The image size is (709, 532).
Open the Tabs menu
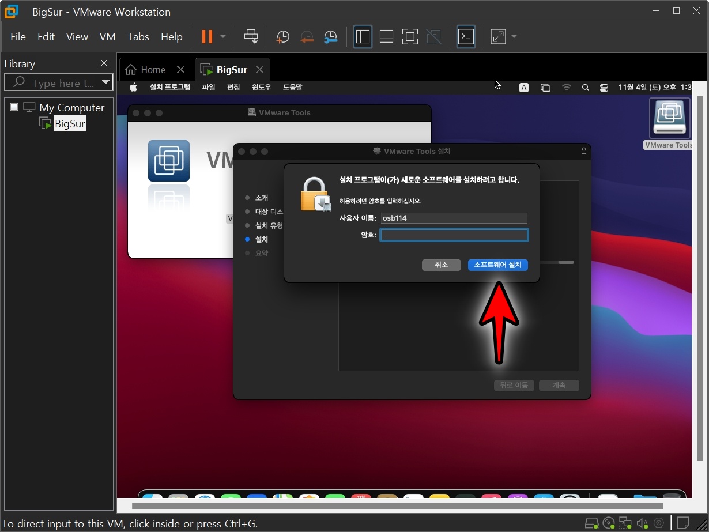coord(138,37)
